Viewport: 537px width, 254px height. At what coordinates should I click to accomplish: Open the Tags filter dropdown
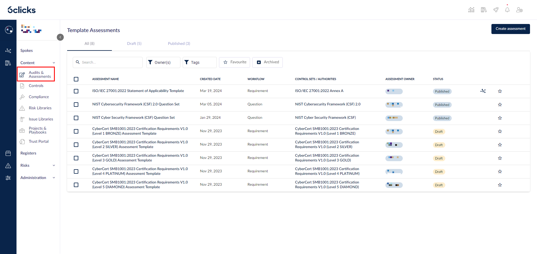199,62
